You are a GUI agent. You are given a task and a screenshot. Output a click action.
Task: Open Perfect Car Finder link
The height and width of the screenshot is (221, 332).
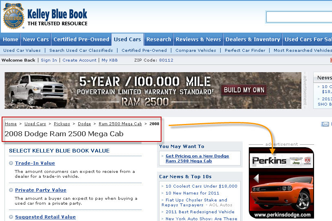pos(245,51)
